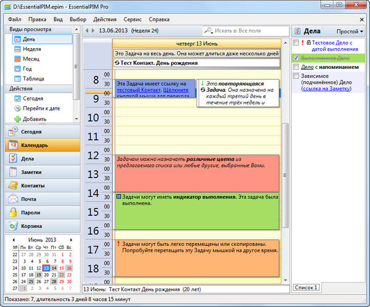370x307 pixels.
Task: Tick the Дело с напоминанием checkbox
Action: (297, 67)
